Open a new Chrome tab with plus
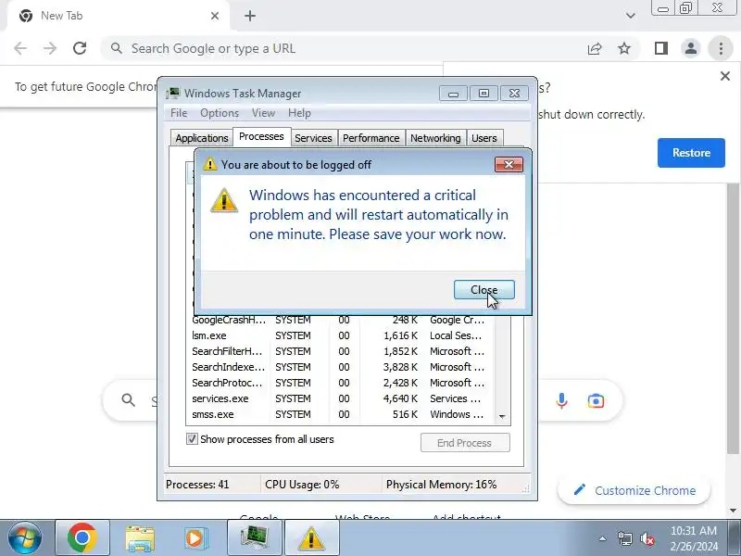 [x=250, y=16]
